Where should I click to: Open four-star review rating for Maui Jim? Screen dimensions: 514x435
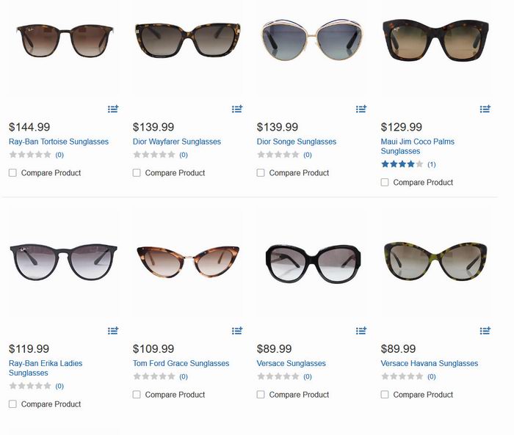pyautogui.click(x=402, y=164)
